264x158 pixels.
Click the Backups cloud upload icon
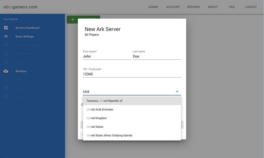click(x=6, y=71)
